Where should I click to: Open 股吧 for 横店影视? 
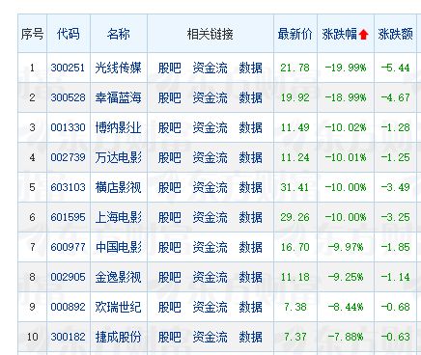pos(169,187)
